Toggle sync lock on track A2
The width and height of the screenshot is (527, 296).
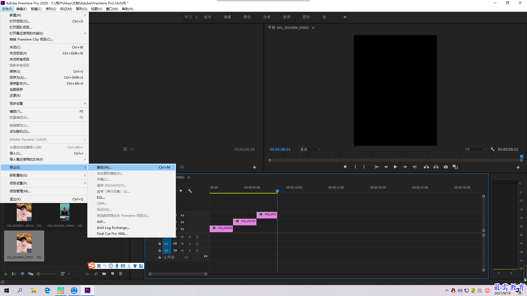coord(175,243)
